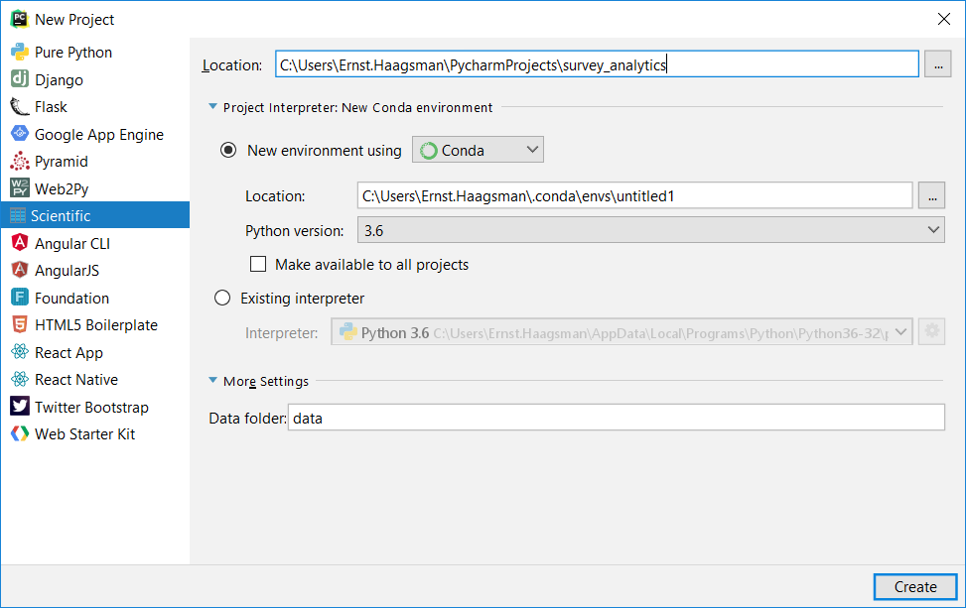
Task: Select the New environment using radio button
Action: [x=228, y=150]
